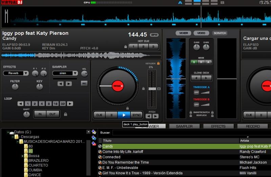The width and height of the screenshot is (271, 177).
Task: Click the BPM tap button
Action: coord(154,35)
